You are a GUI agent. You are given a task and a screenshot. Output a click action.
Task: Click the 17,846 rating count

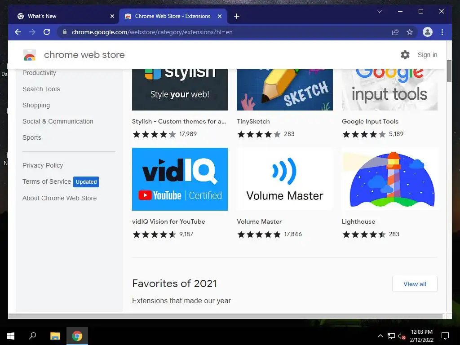click(293, 234)
